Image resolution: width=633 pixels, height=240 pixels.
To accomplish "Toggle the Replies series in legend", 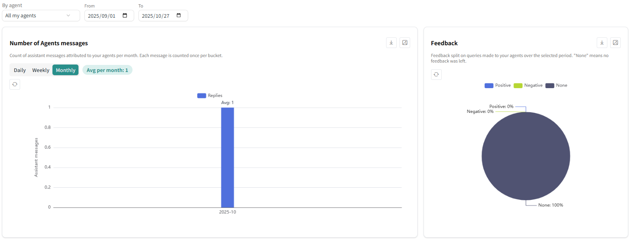I will (210, 96).
